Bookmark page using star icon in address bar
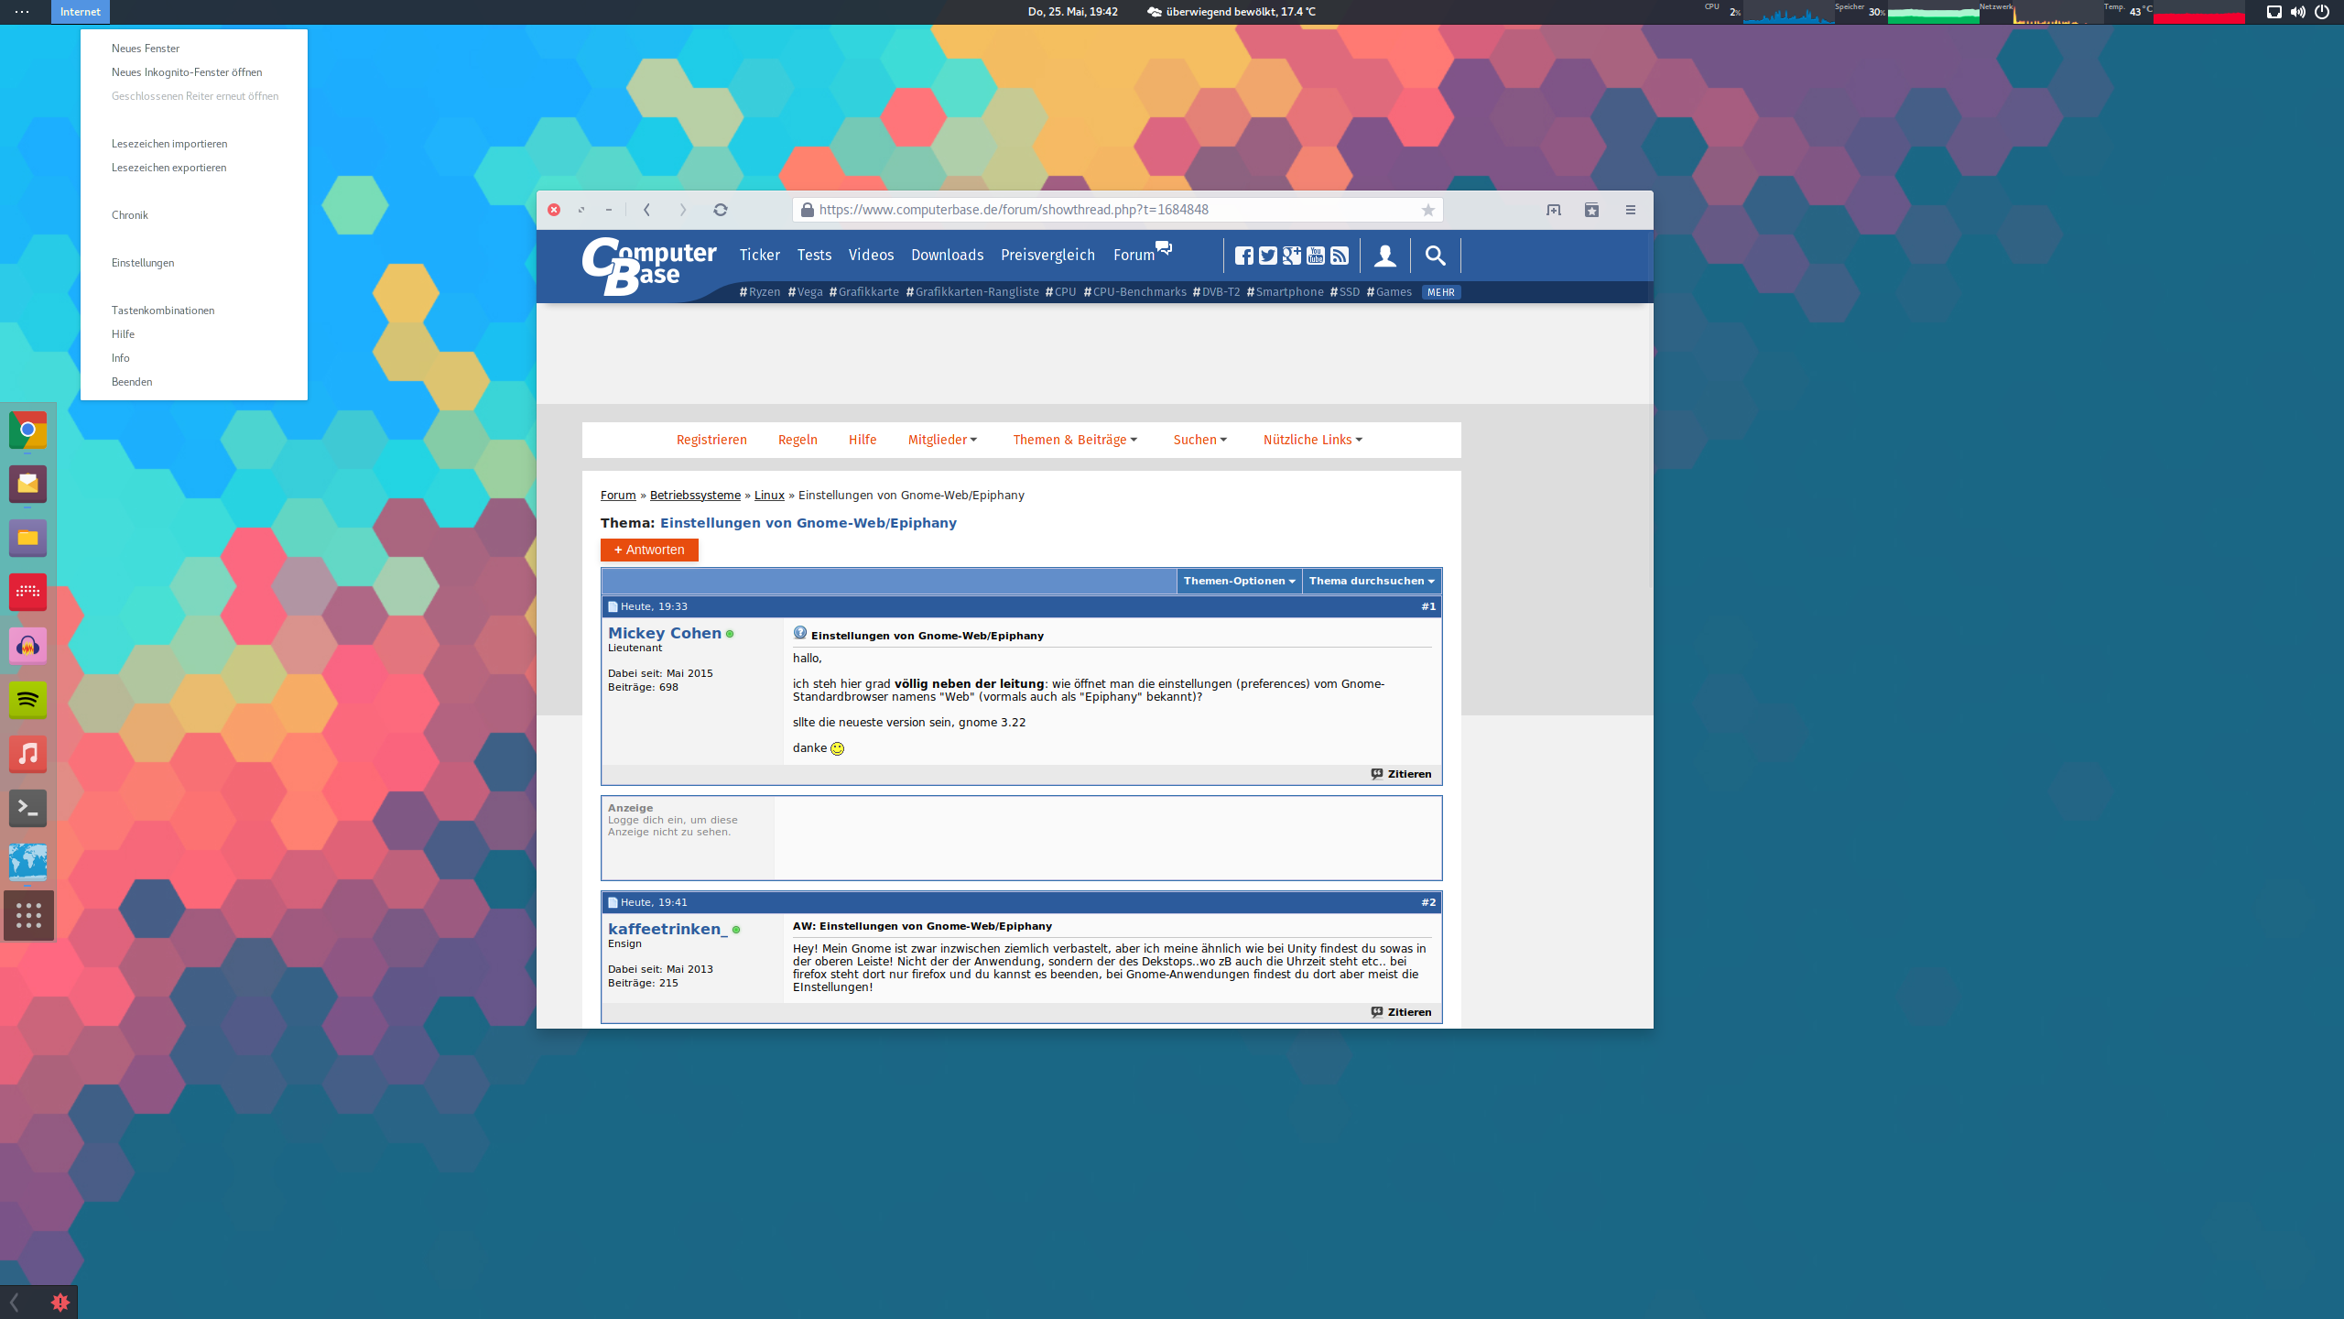 coord(1427,210)
